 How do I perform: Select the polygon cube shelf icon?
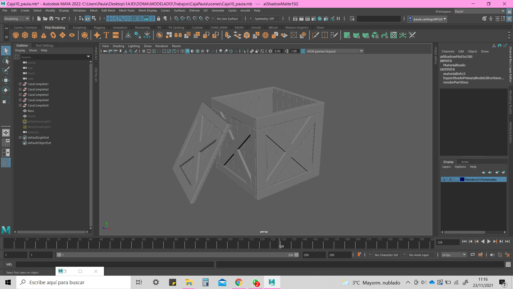coord(25,35)
